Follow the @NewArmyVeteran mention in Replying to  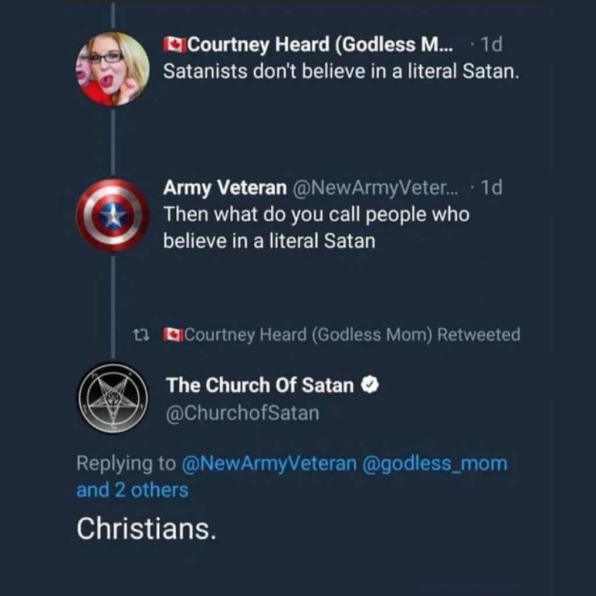click(x=269, y=464)
